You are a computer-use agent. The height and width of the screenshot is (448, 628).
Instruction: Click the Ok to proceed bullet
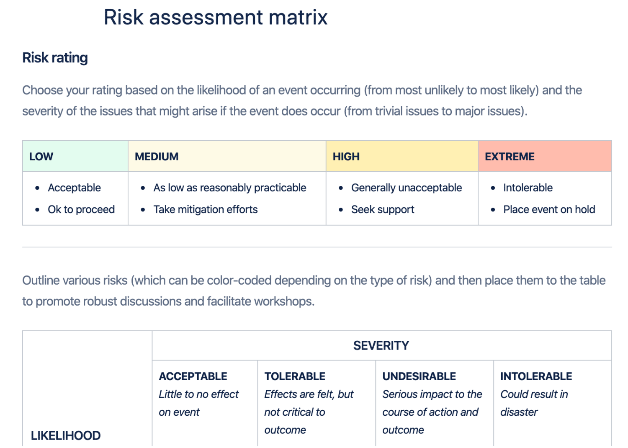tap(81, 210)
